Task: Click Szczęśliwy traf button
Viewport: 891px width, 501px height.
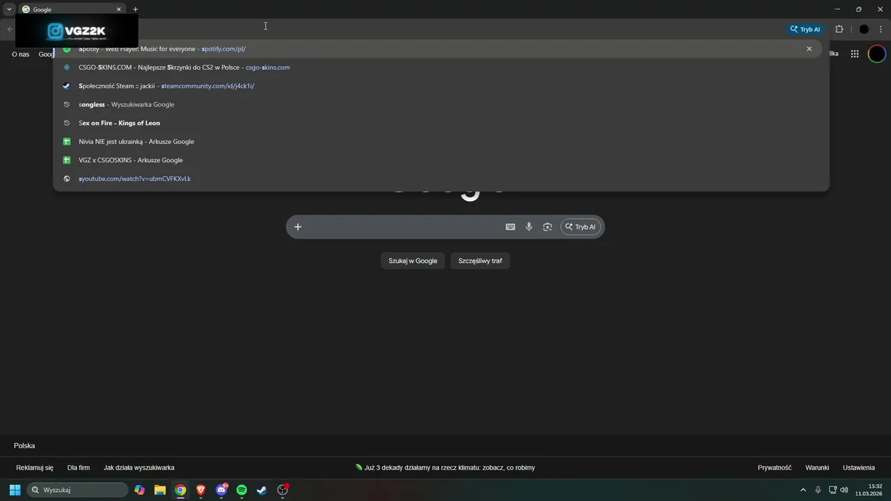Action: pos(480,261)
